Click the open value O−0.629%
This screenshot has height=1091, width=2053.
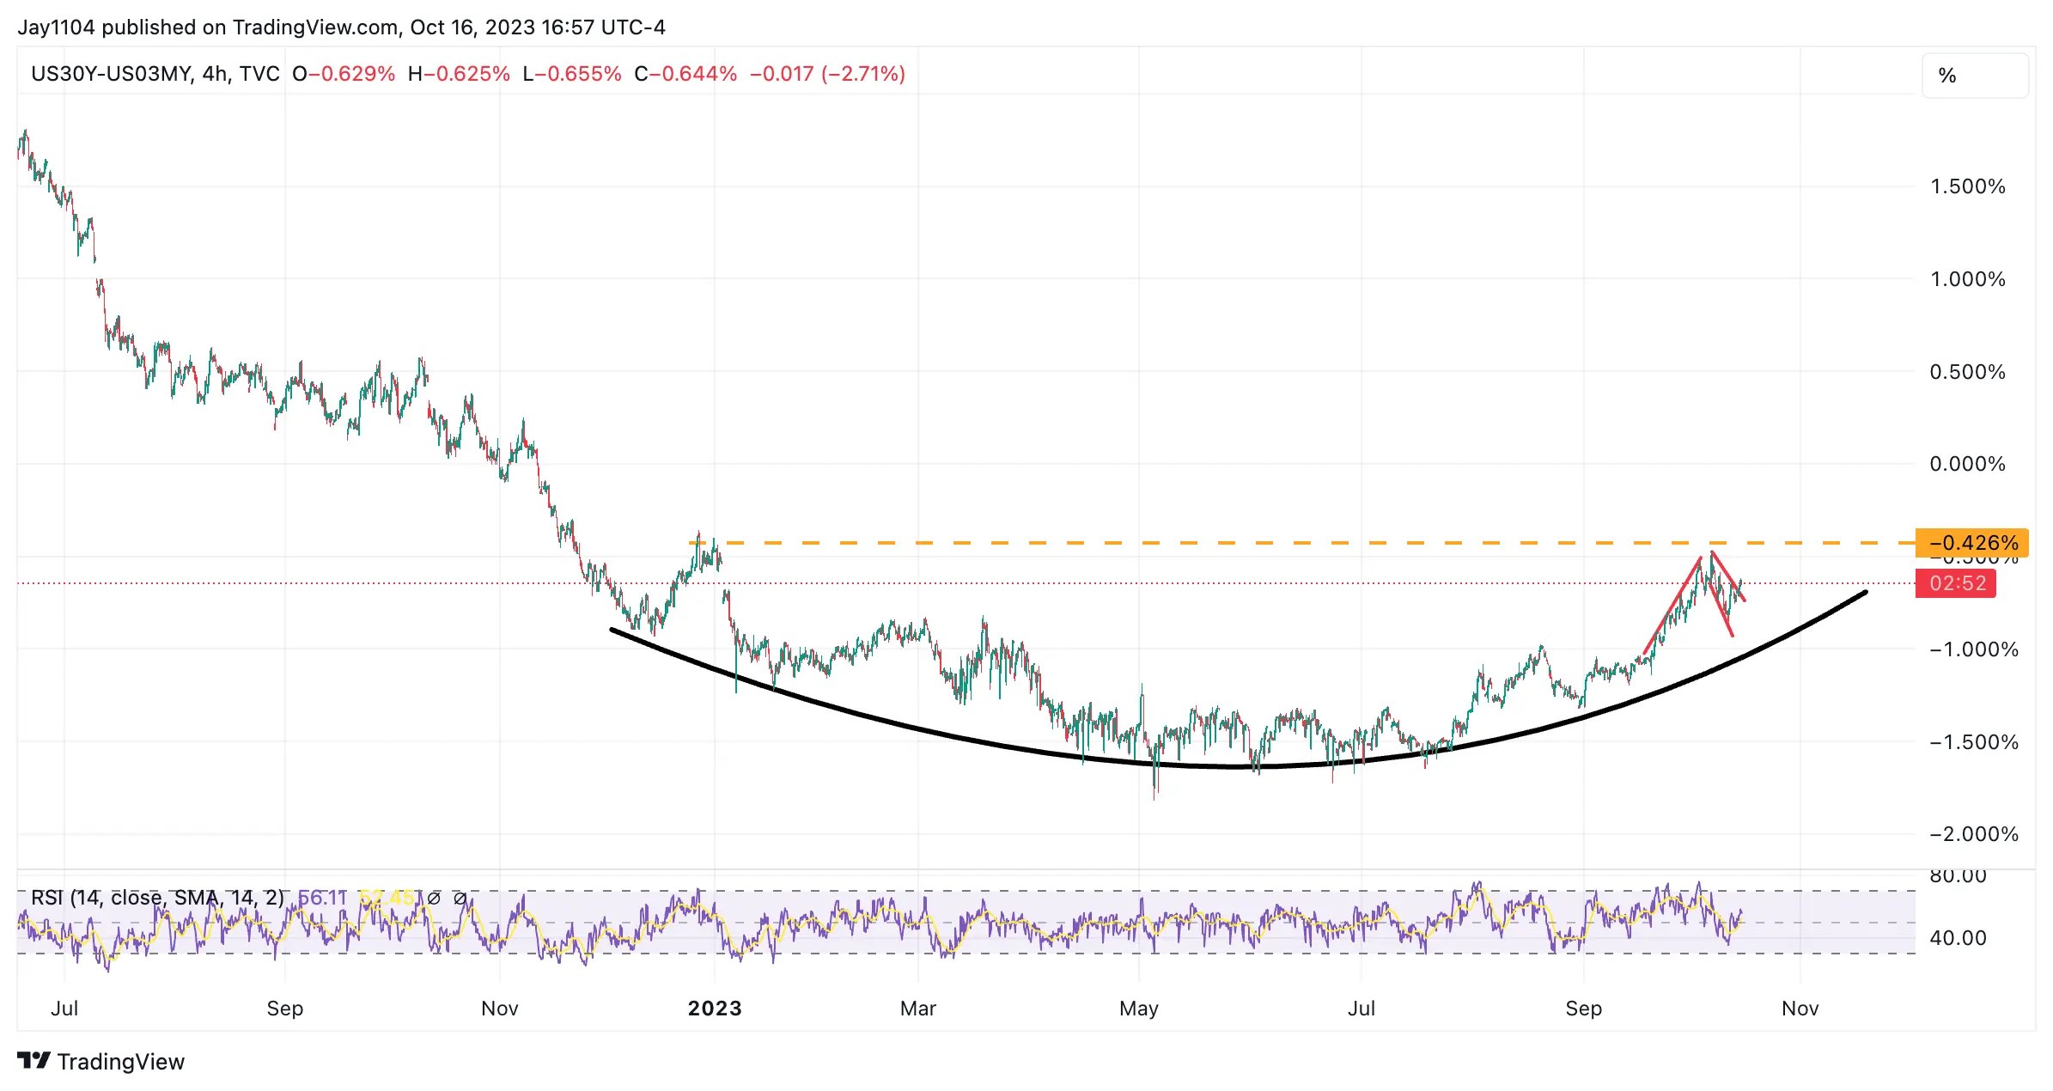tap(344, 74)
